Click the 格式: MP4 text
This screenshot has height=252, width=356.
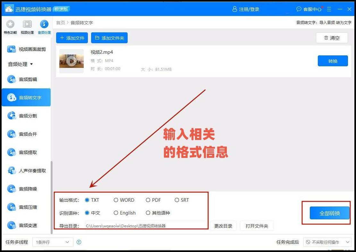(x=102, y=61)
